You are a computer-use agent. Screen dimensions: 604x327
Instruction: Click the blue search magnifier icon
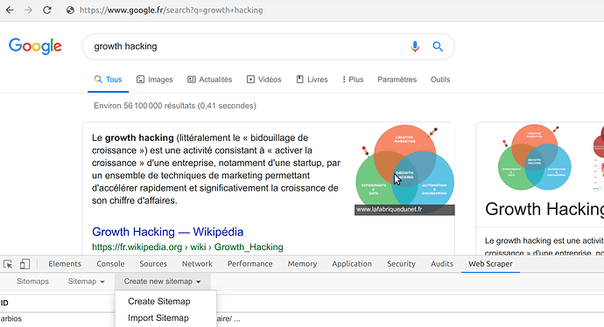[x=438, y=46]
